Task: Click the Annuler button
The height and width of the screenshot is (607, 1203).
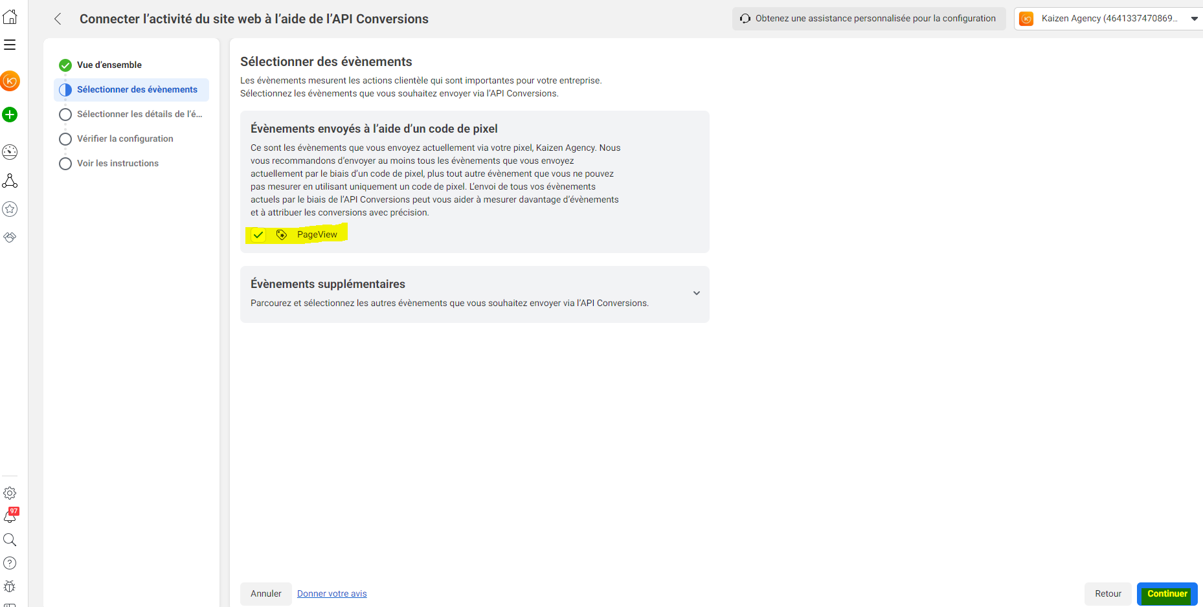Action: (x=265, y=593)
